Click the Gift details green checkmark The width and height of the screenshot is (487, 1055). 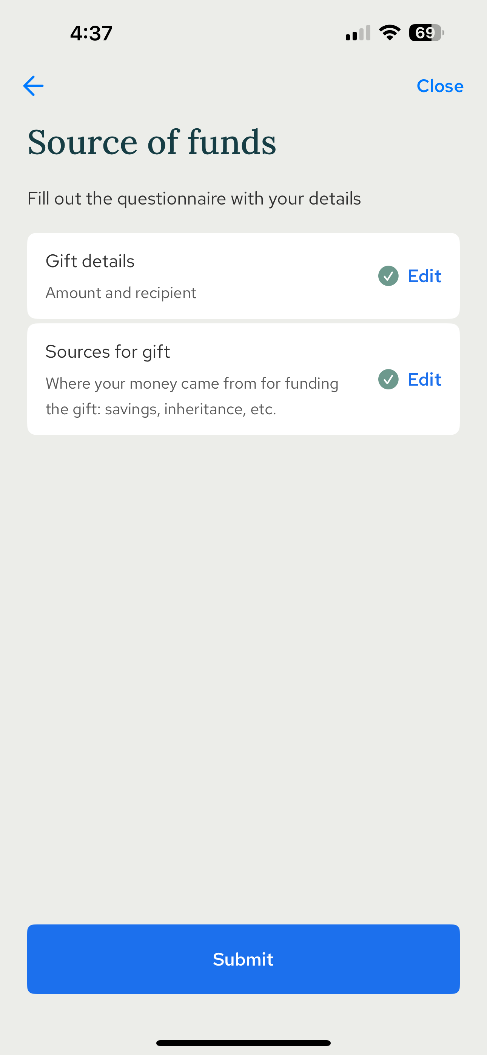(388, 276)
